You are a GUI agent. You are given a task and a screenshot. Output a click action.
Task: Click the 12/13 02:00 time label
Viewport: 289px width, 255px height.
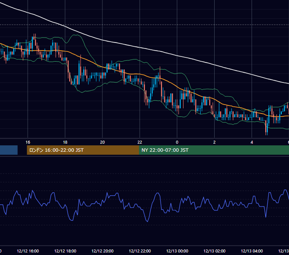214,251
